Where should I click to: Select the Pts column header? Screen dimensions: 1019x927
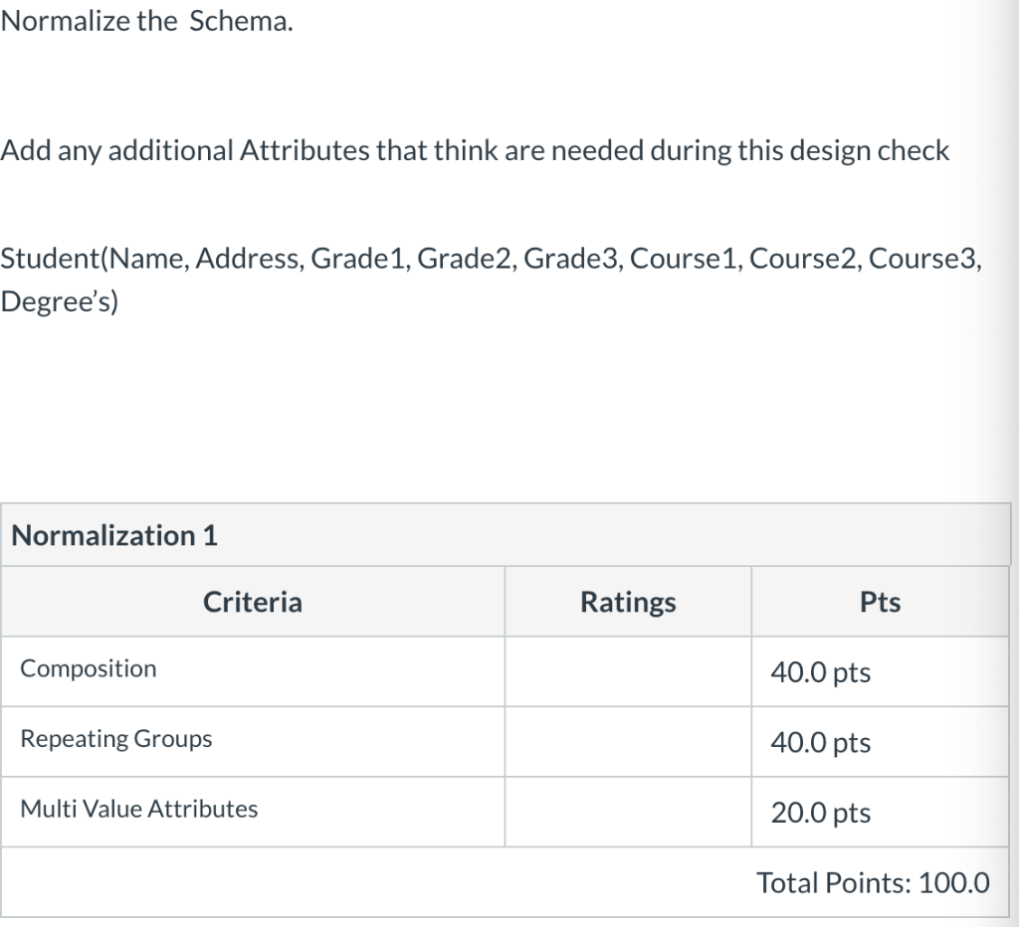(880, 601)
